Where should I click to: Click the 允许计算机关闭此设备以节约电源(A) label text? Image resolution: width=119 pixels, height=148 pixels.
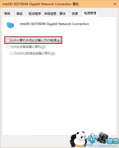coord(35,41)
